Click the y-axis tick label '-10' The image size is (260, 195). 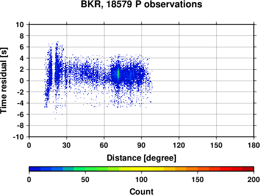click(18, 137)
